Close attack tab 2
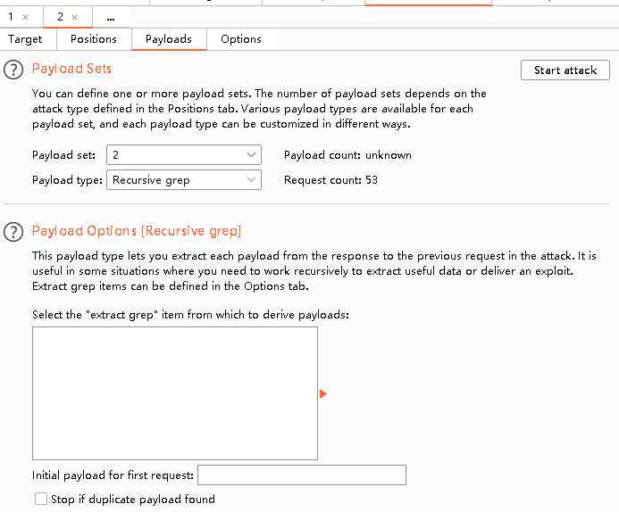Image resolution: width=619 pixels, height=512 pixels. (x=74, y=17)
